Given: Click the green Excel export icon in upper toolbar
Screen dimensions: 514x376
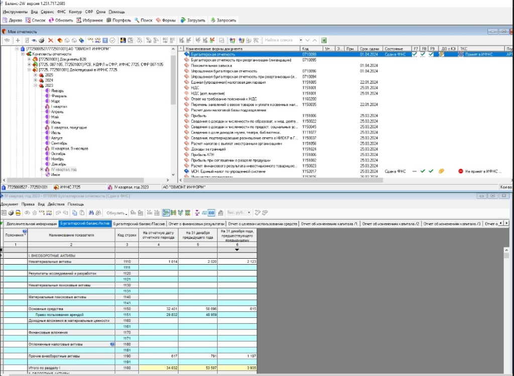Looking at the screenshot, I should 324,40.
